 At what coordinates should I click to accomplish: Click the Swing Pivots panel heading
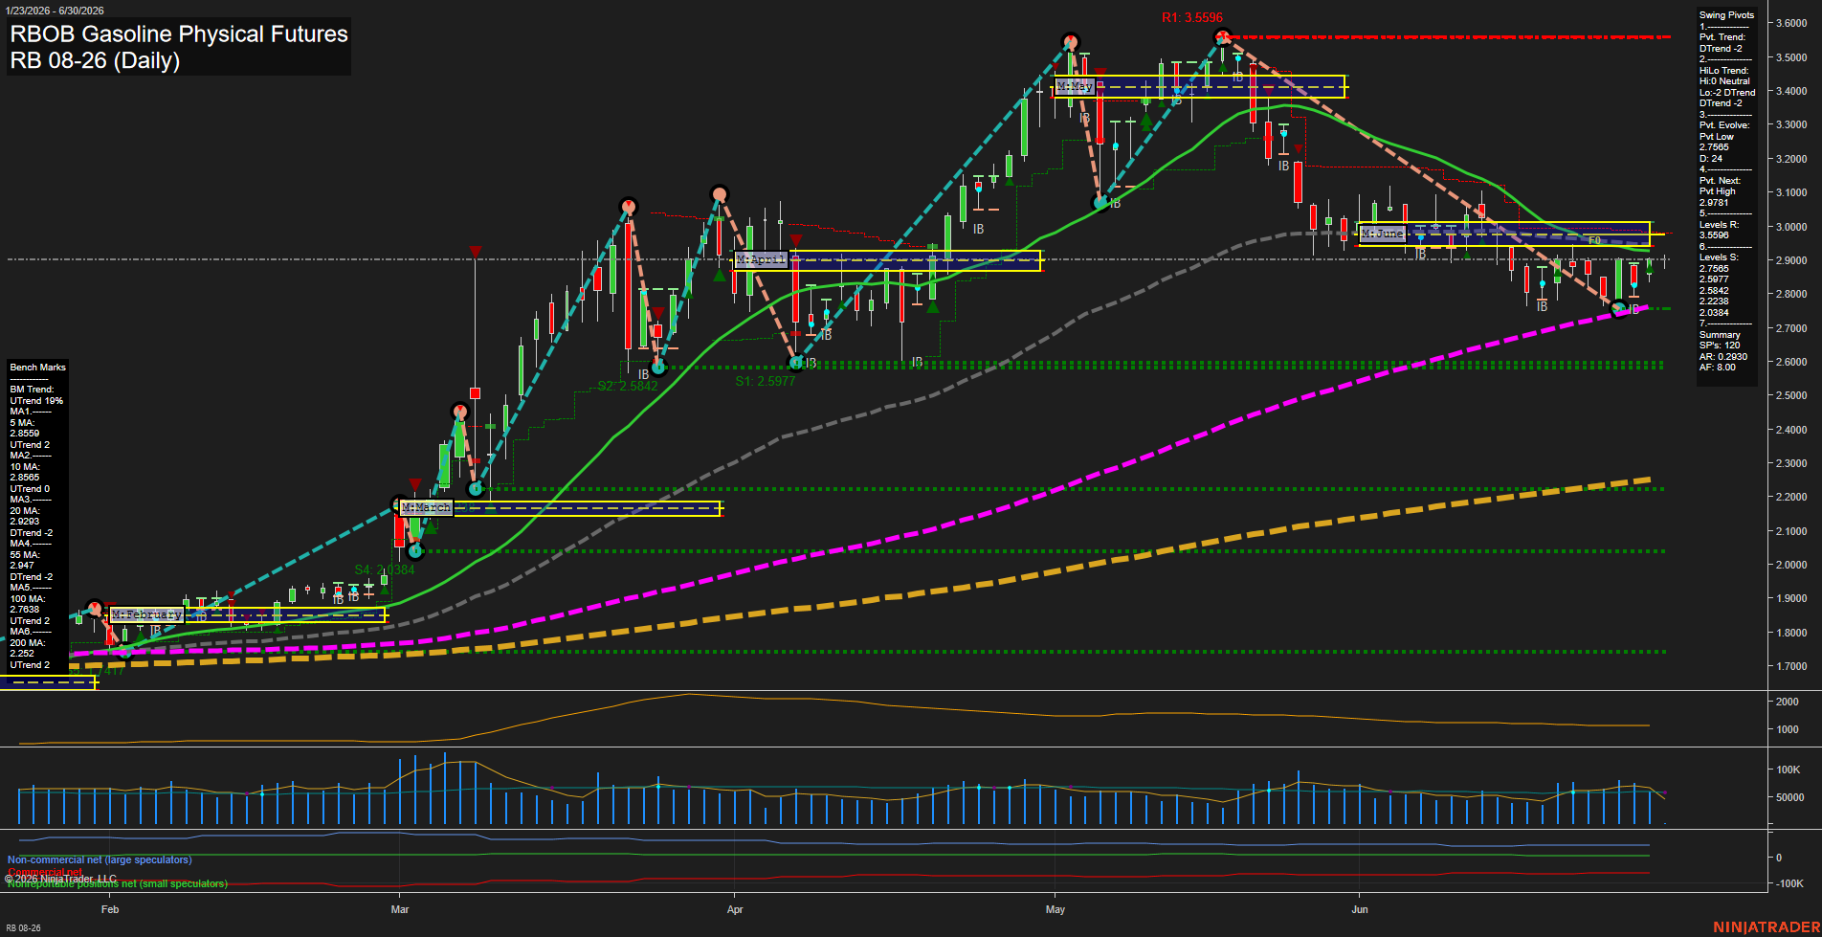pos(1727,15)
